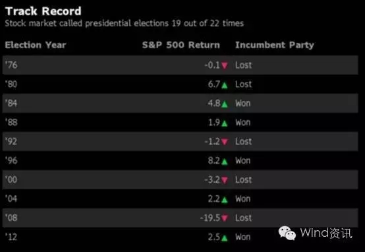Click the red down arrow beside -1.2
This screenshot has height=252, width=365.
[x=225, y=141]
